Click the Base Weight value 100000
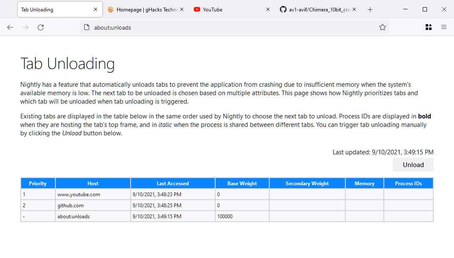The width and height of the screenshot is (454, 258). (x=225, y=217)
